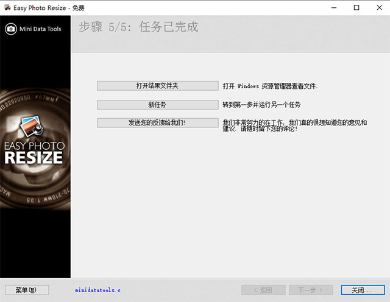Click the 转到第一步并运行另一个任务 description
Screen dimensions: 390x302
coord(261,105)
